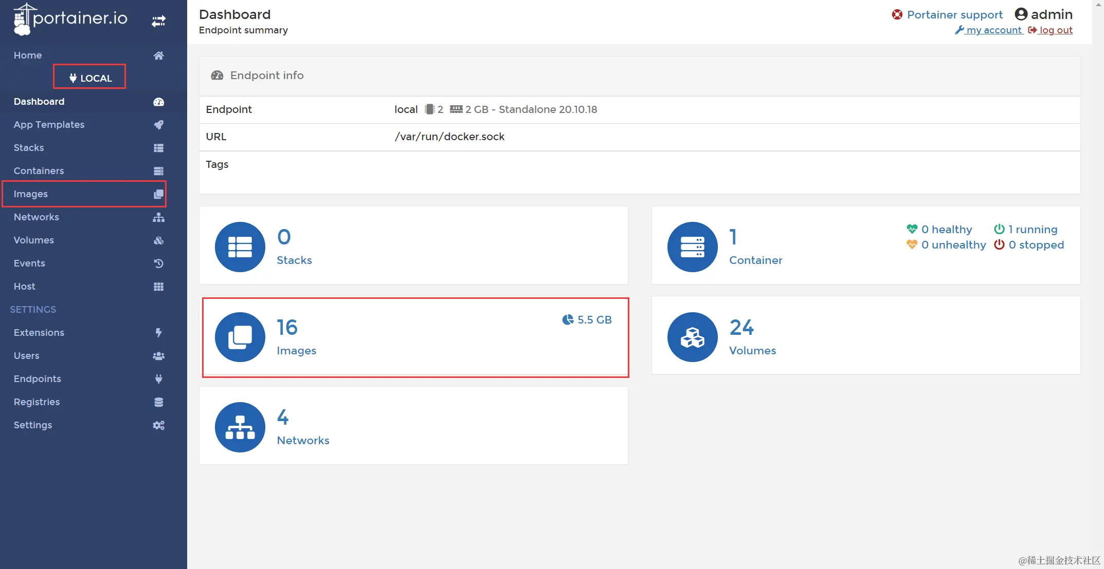Click the Home house icon
1104x569 pixels.
coord(158,55)
